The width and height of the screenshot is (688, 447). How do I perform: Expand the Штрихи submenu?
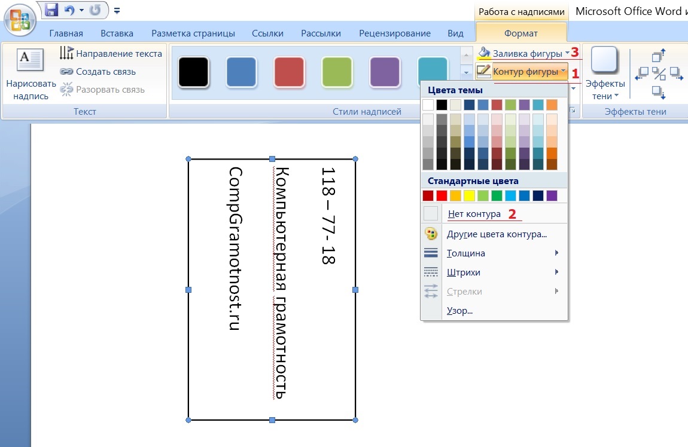(494, 272)
